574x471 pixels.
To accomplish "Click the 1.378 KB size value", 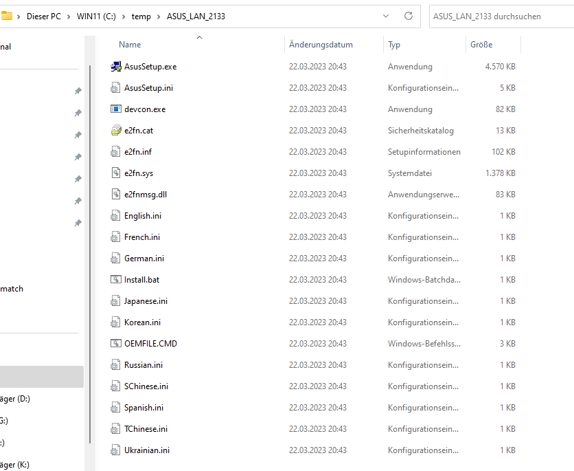I will (500, 173).
